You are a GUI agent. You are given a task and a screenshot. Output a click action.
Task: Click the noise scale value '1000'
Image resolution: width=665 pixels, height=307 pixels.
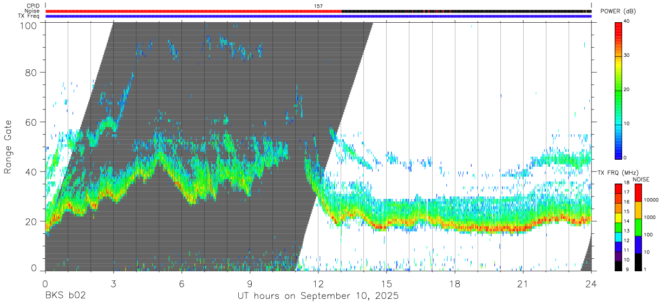pyautogui.click(x=649, y=218)
